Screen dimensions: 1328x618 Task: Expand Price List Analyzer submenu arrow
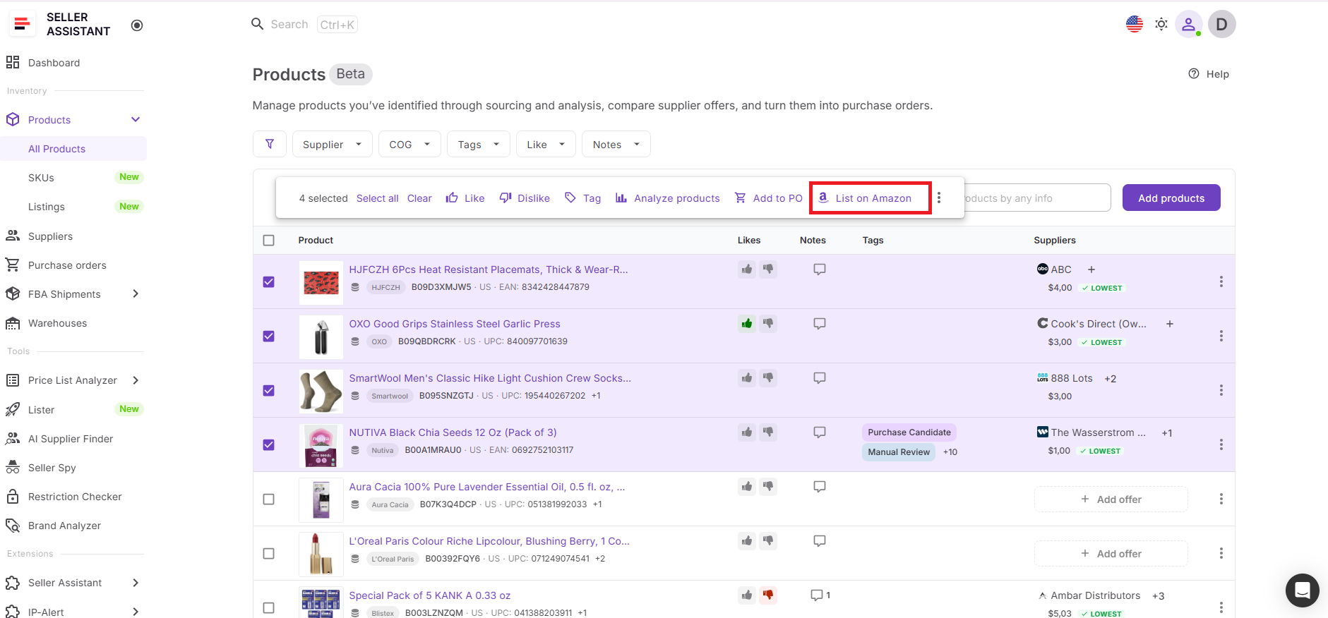[136, 380]
